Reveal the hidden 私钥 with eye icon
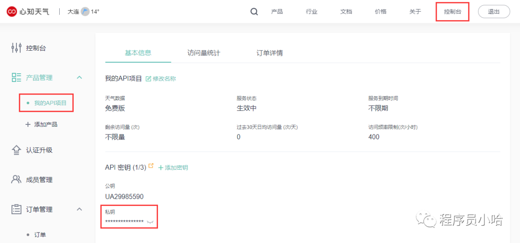Screen dimensions: 520x243 click(150, 222)
